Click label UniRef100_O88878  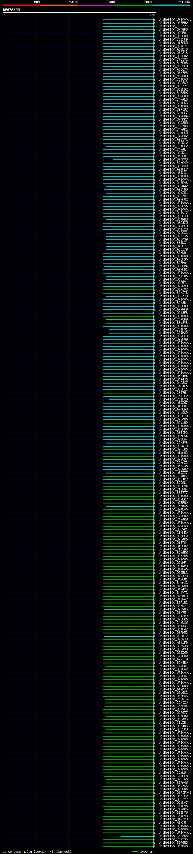(173, 416)
